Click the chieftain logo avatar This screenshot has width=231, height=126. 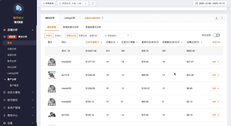18,8
